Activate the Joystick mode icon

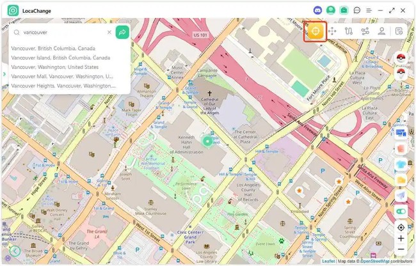click(381, 31)
